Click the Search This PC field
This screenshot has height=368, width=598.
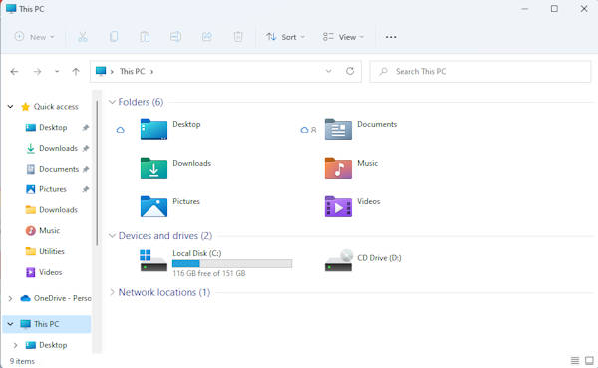pos(479,71)
